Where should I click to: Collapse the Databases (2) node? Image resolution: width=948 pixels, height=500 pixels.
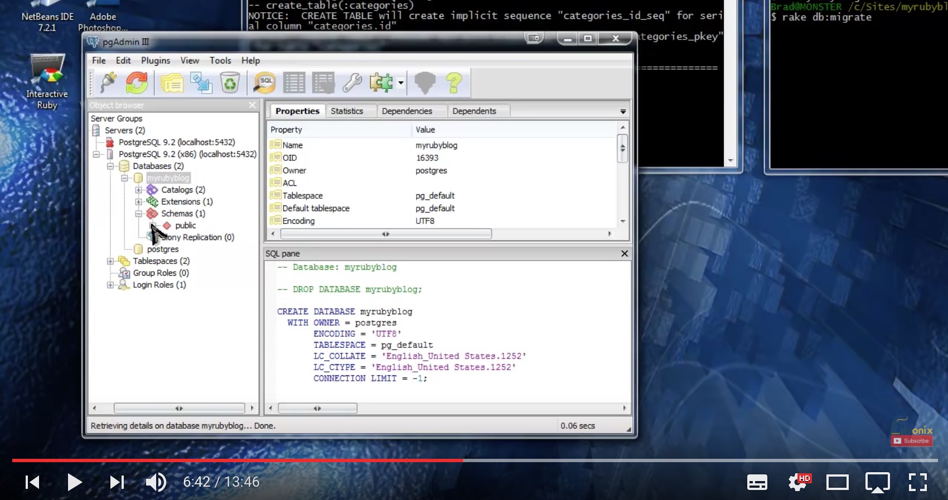click(x=110, y=166)
